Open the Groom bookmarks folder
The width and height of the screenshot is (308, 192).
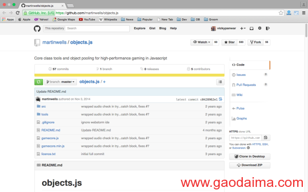211,19
